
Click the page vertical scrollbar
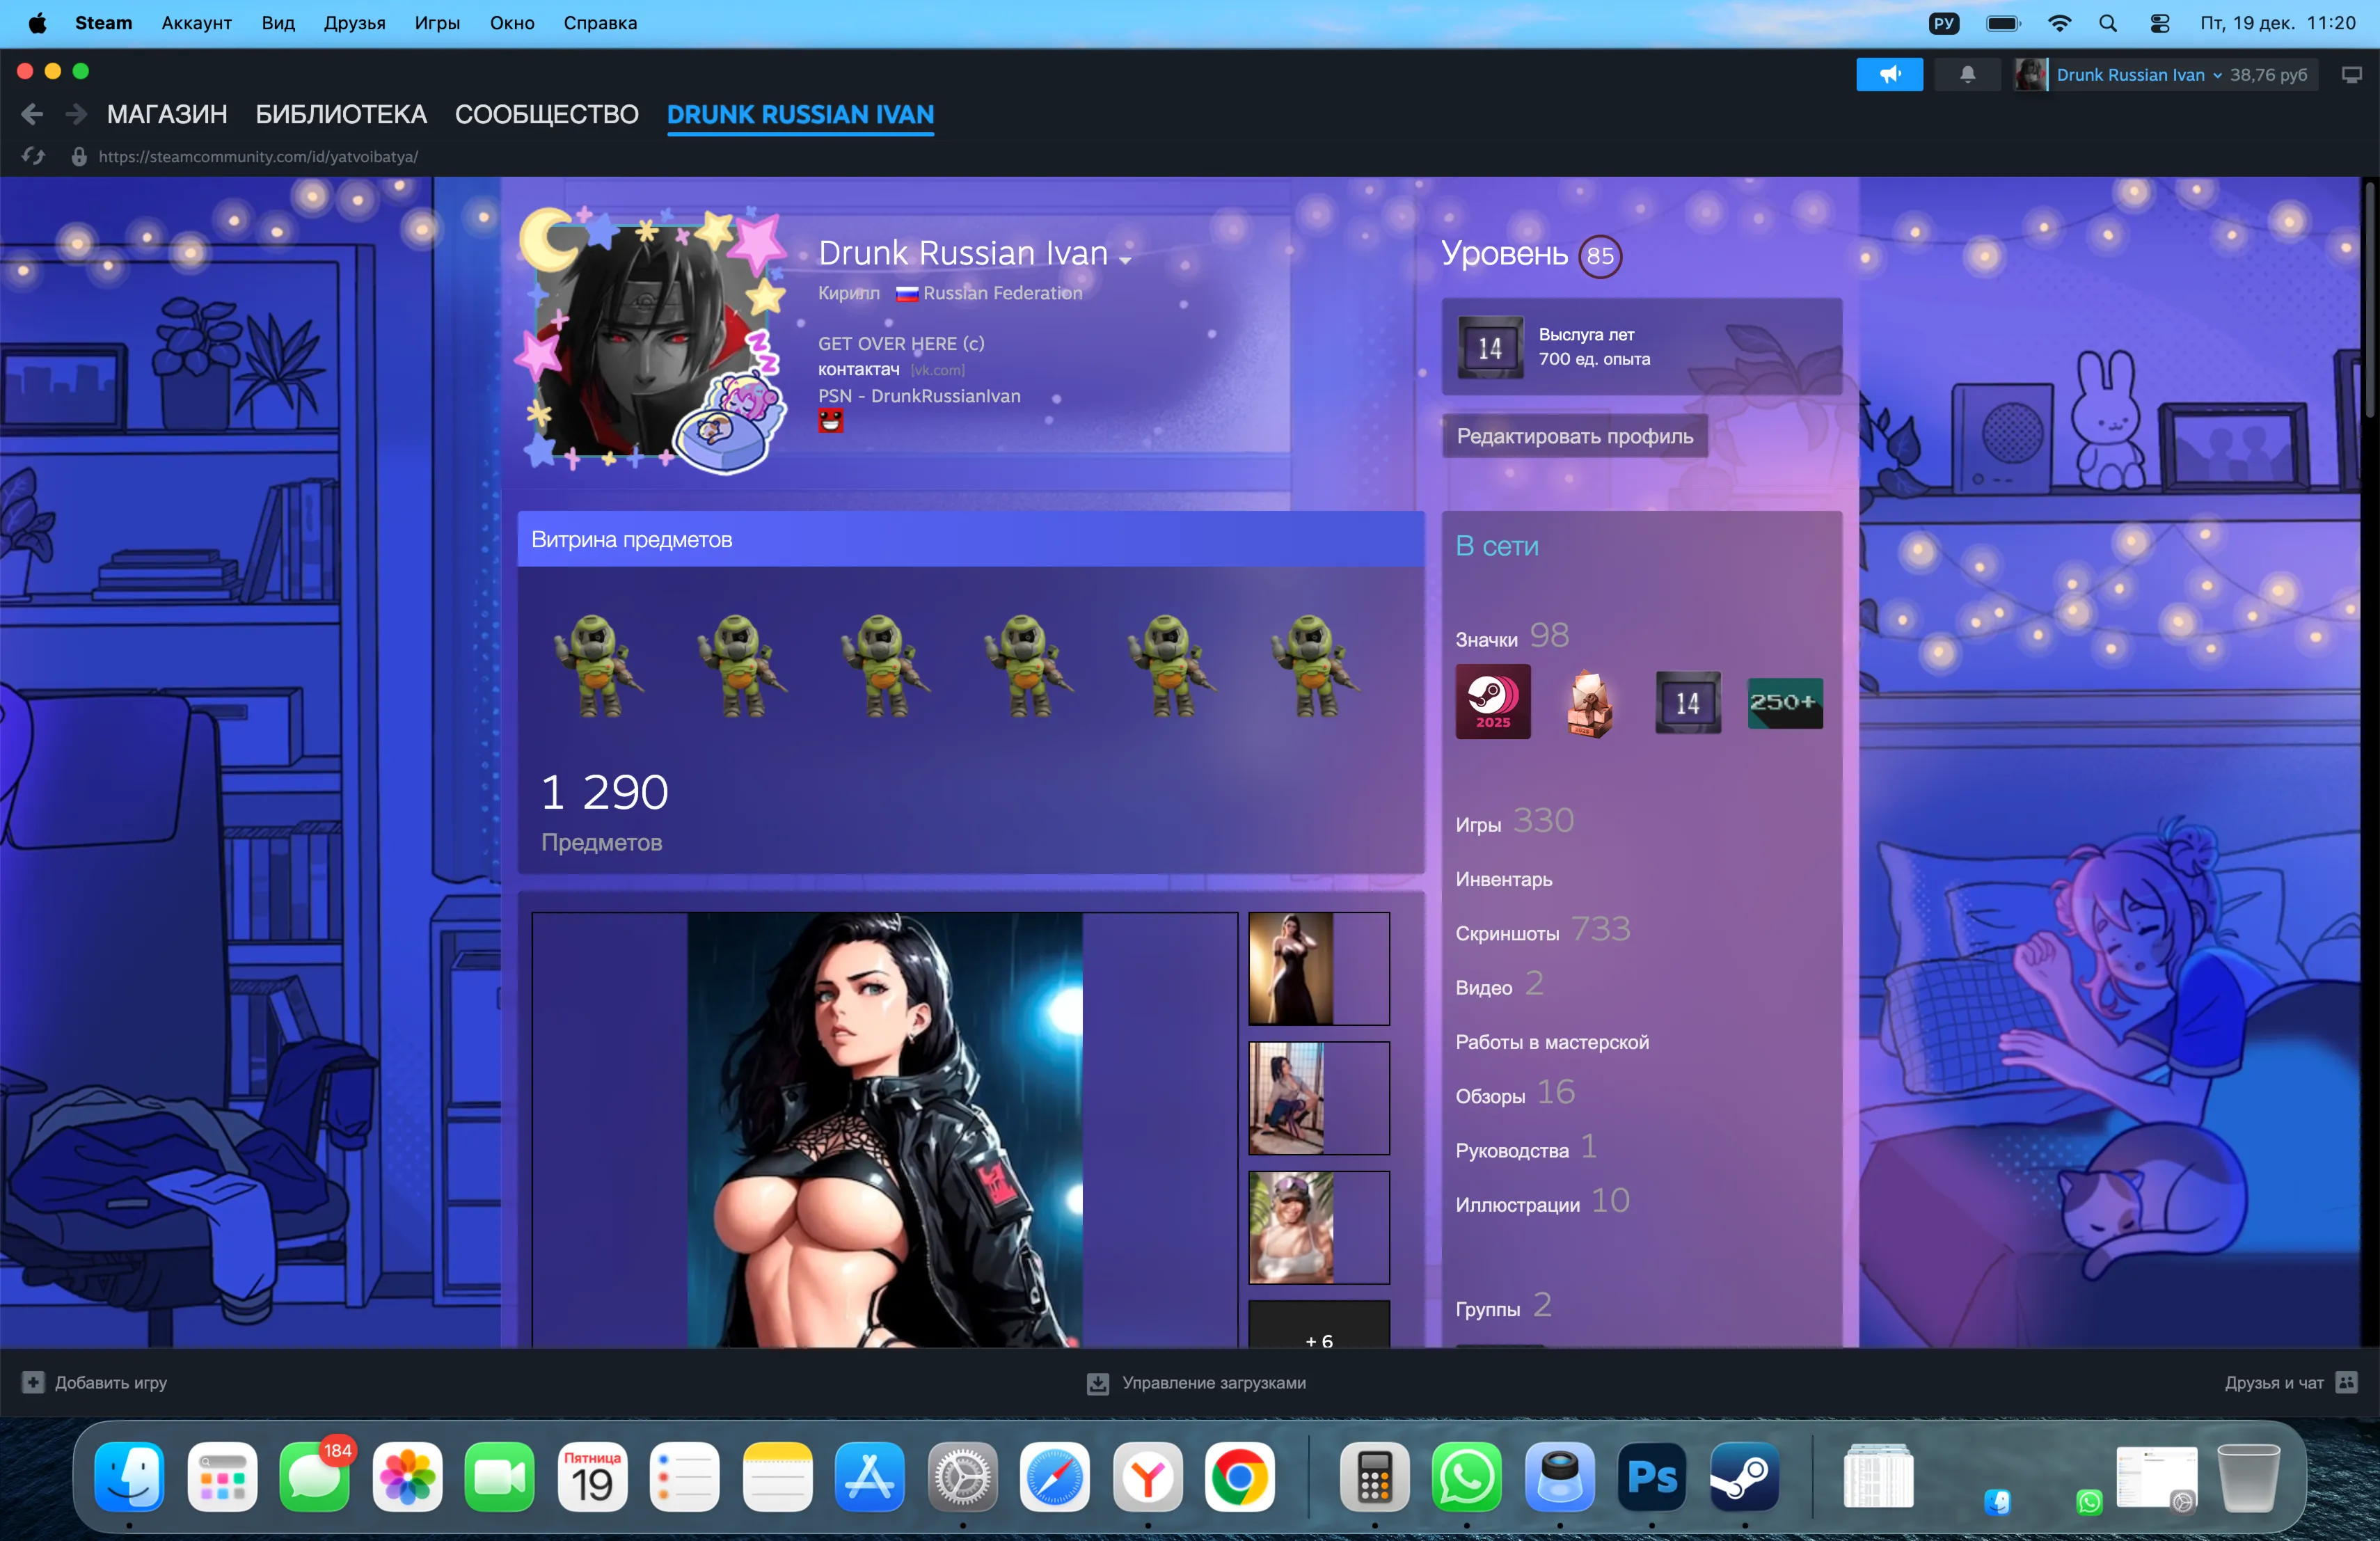click(2369, 300)
